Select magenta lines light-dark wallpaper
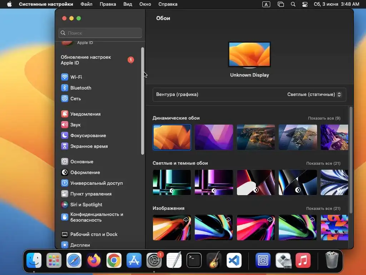Image resolution: width=366 pixels, height=275 pixels. point(214,182)
